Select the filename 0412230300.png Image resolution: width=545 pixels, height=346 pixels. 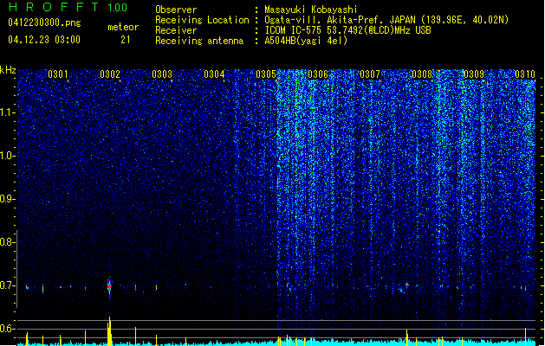[x=44, y=23]
